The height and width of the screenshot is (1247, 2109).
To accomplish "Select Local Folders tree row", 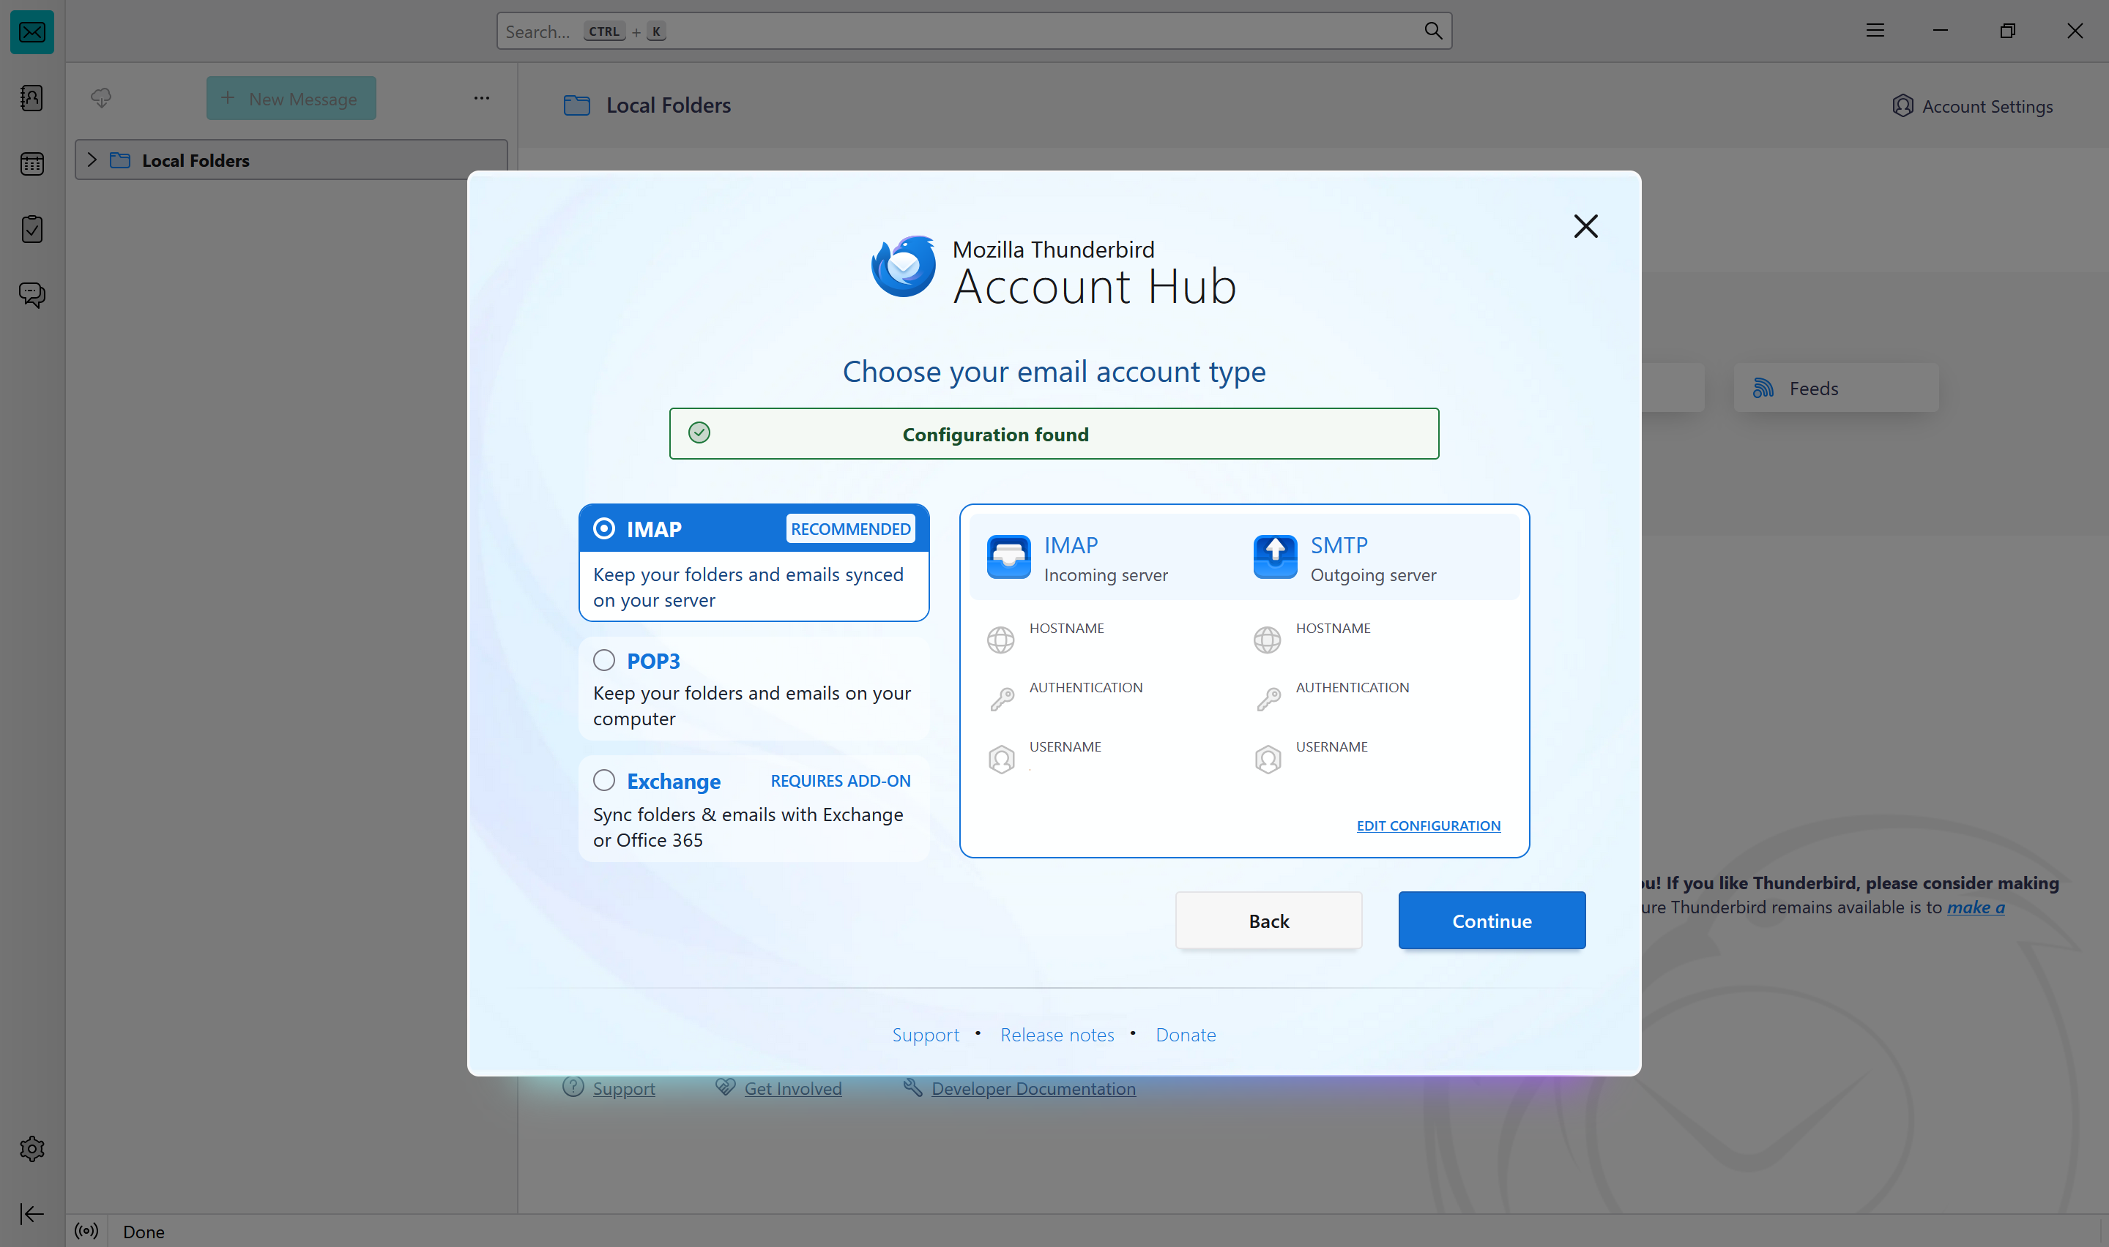I will (291, 160).
